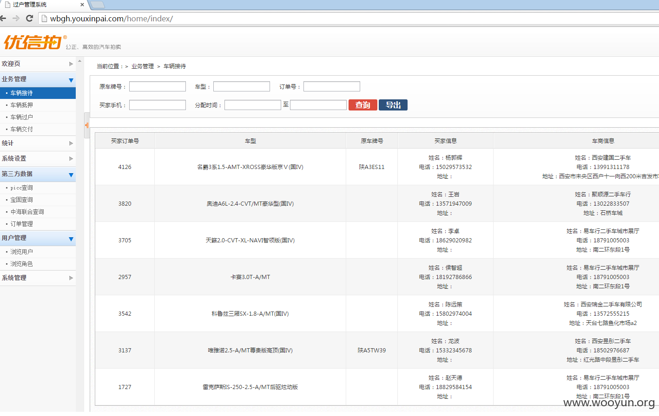Collapse the 业务管理 menu section
The image size is (659, 416).
pos(38,79)
